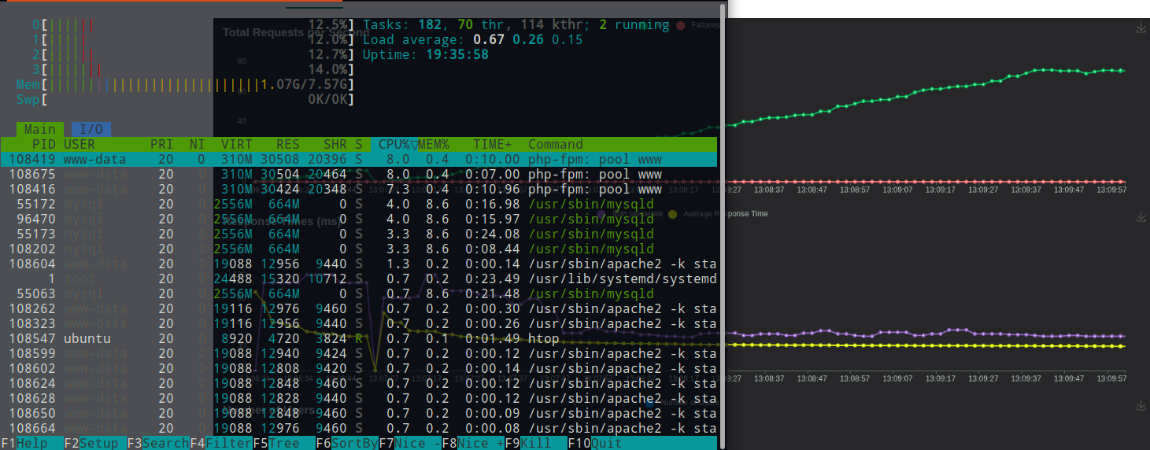Download the Total Requests per Second chart
1150x450 pixels.
[1141, 28]
